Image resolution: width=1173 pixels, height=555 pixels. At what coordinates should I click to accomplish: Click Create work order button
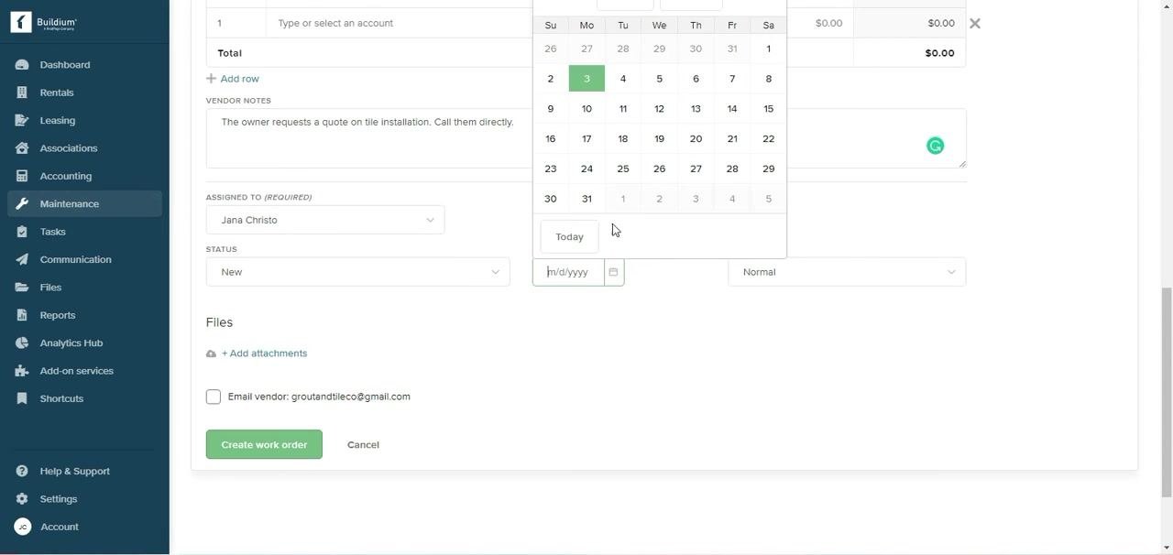[264, 444]
